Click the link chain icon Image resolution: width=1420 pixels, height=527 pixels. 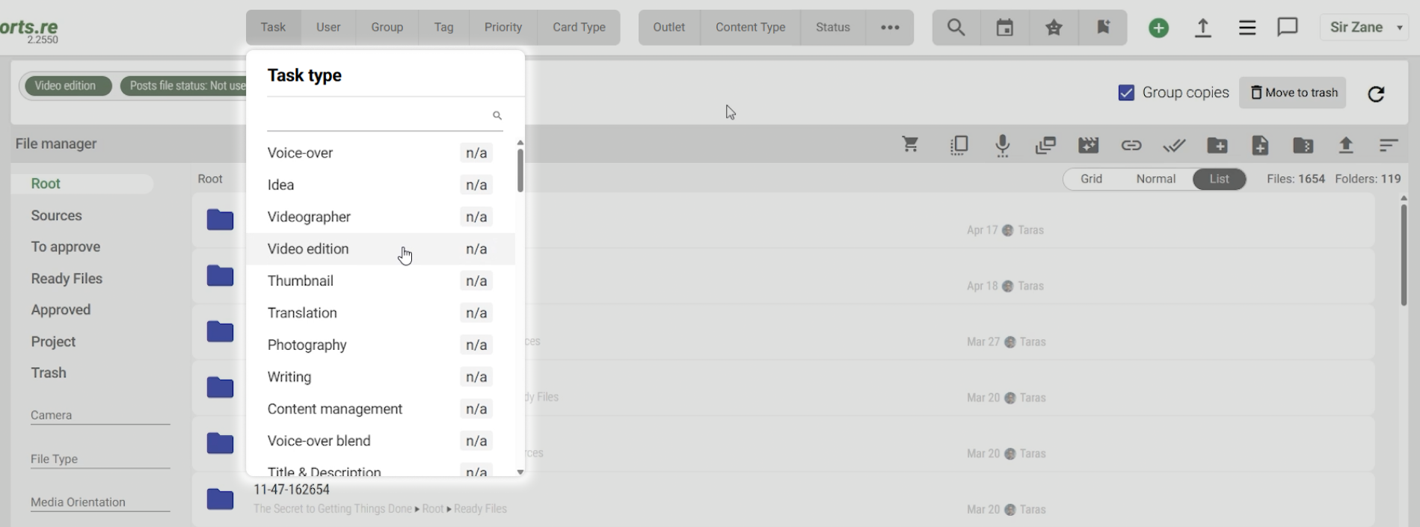tap(1131, 145)
